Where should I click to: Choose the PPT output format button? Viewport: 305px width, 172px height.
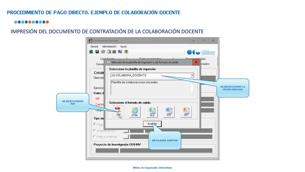point(186,112)
